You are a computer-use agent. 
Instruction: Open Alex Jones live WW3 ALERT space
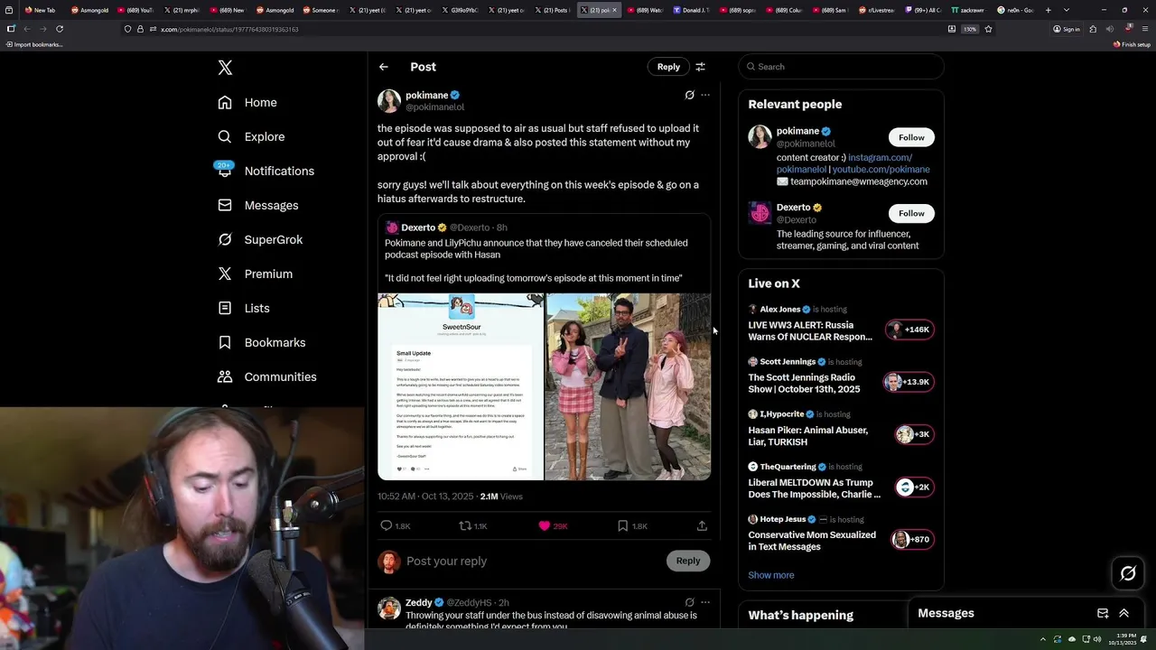(x=842, y=323)
